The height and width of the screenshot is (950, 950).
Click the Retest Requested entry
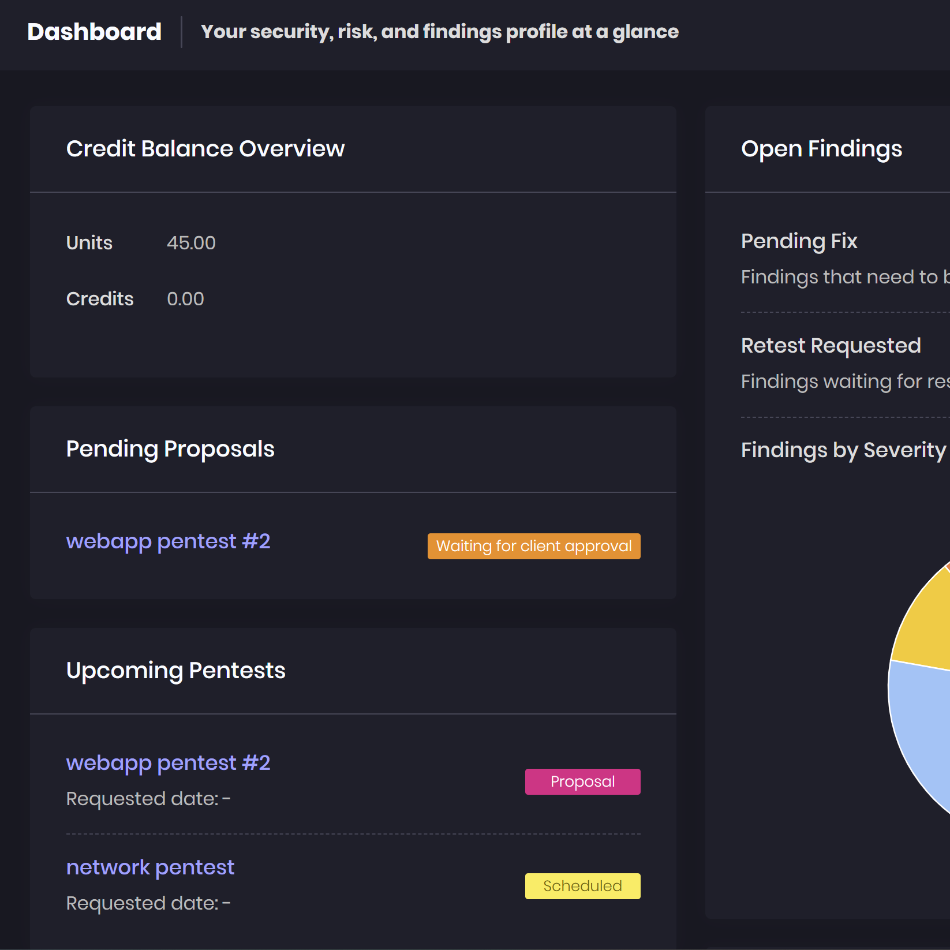click(831, 346)
